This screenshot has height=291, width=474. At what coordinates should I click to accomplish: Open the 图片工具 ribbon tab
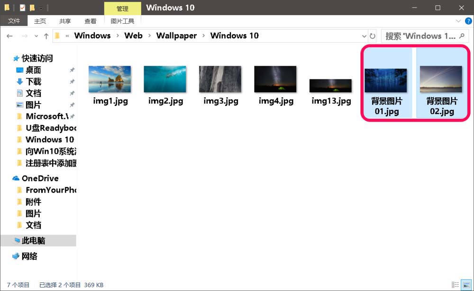122,21
